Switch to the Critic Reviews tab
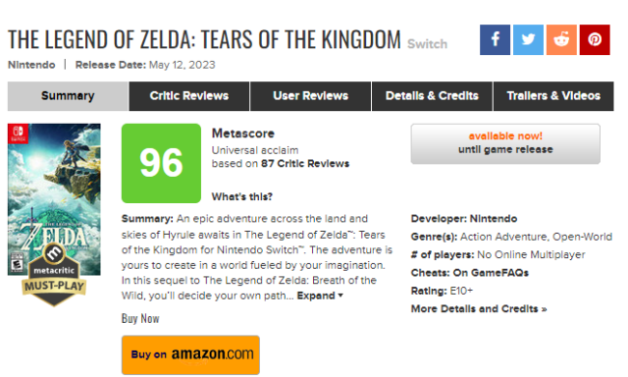Viewport: 628px width, 377px height. [x=189, y=96]
